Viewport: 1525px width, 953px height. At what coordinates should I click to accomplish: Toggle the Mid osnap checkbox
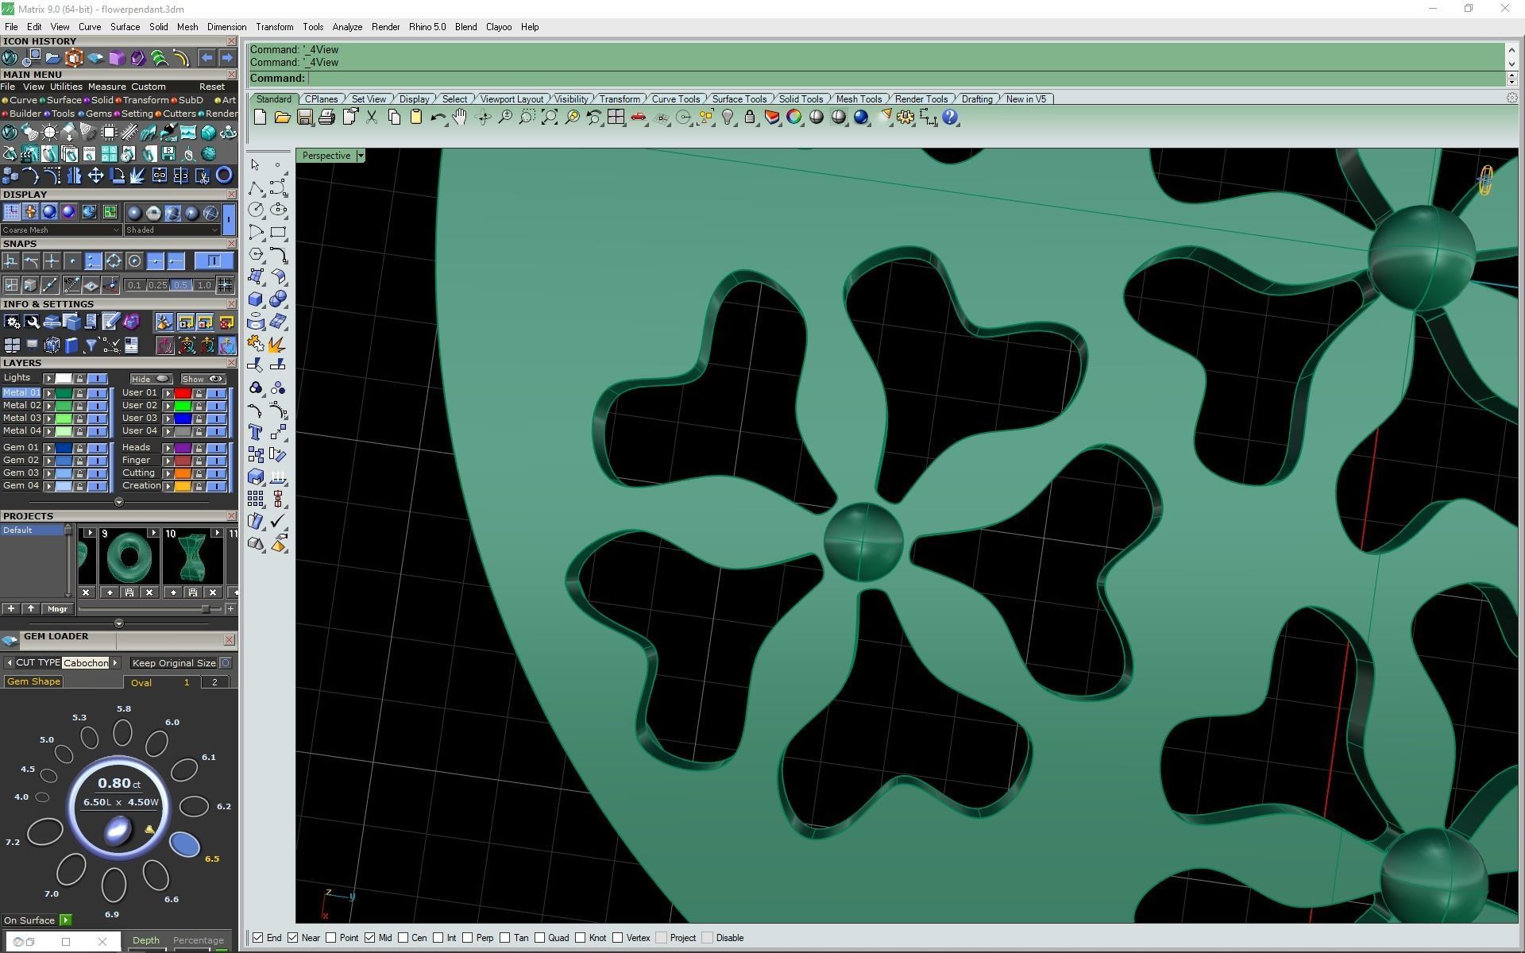370,938
